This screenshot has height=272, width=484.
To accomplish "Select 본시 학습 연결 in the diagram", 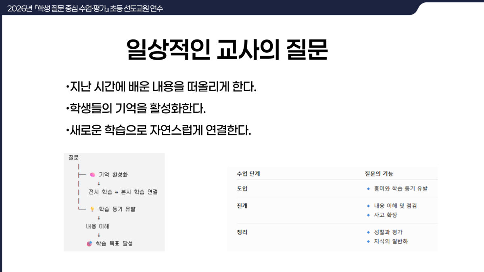I will click(x=139, y=192).
